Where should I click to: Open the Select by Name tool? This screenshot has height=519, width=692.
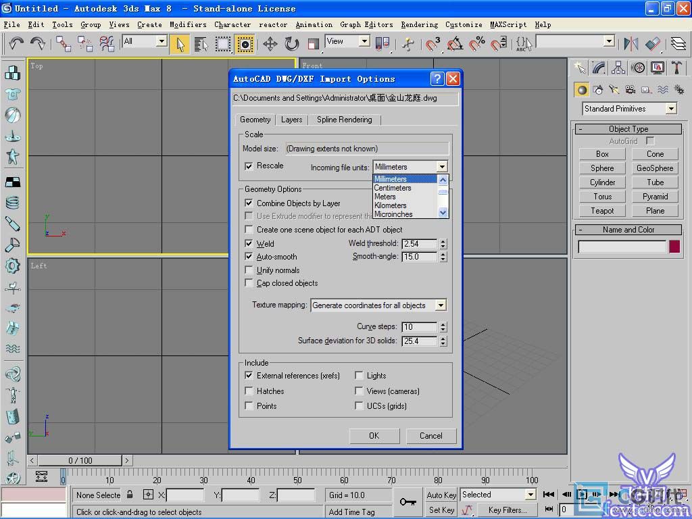(201, 44)
